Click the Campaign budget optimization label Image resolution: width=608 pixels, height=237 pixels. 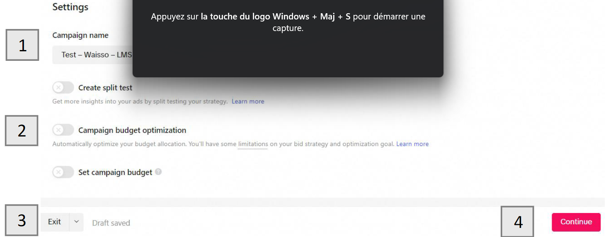(132, 130)
